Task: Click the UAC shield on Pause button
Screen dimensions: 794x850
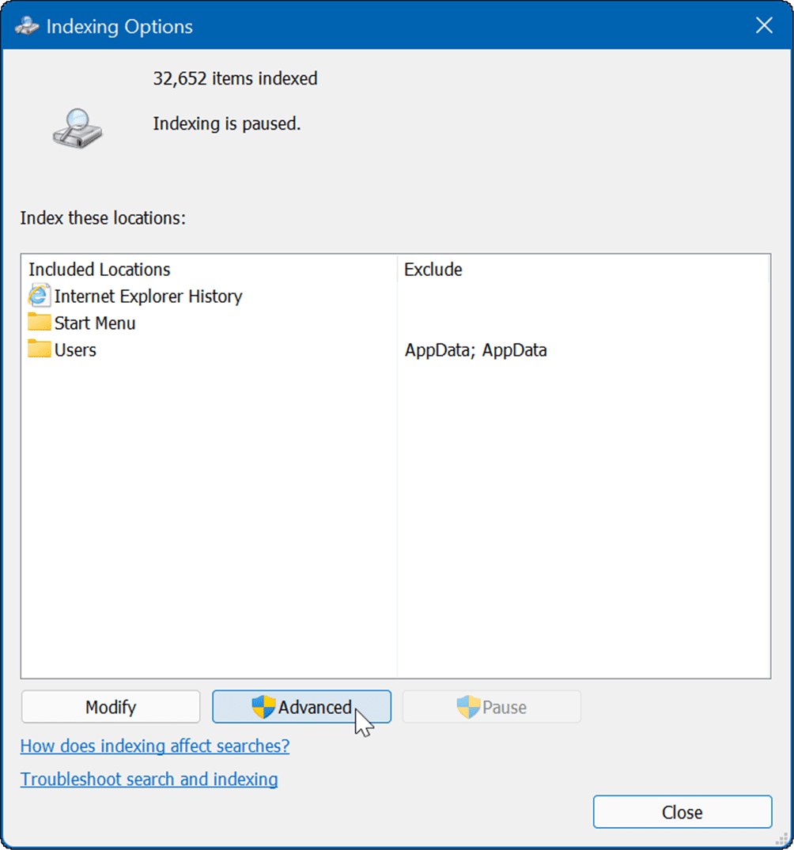Action: pyautogui.click(x=470, y=706)
